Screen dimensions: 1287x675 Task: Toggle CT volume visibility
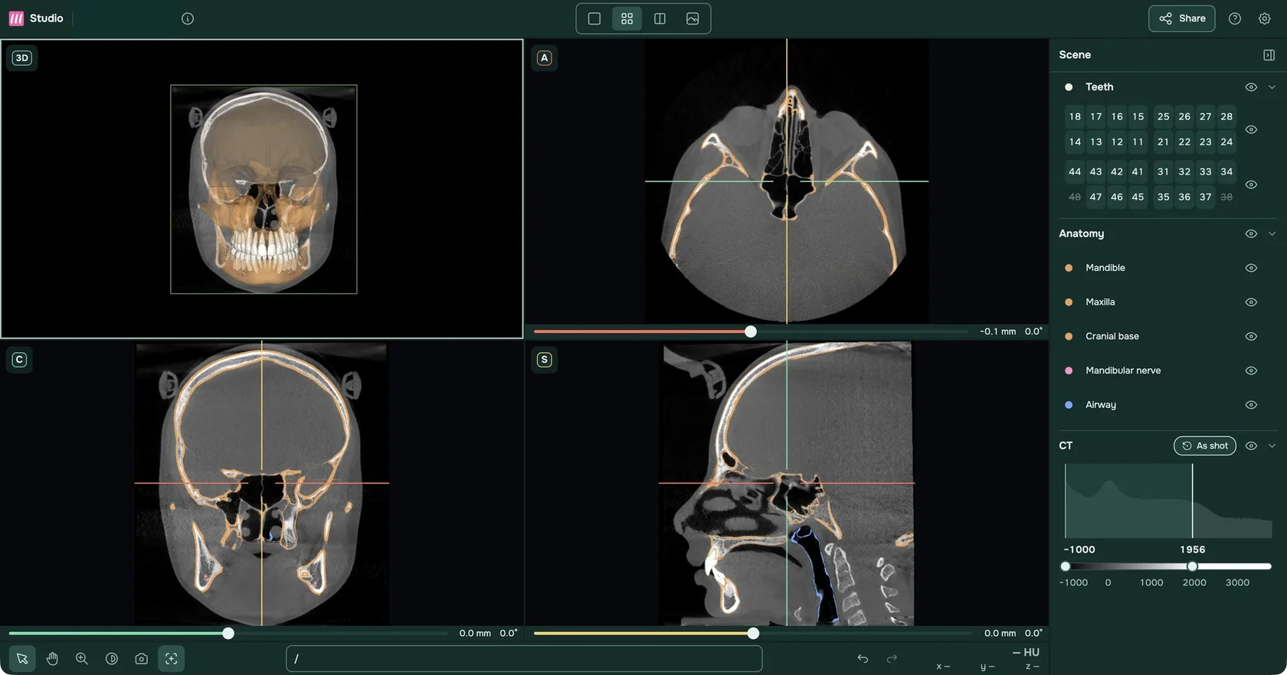[x=1251, y=445]
